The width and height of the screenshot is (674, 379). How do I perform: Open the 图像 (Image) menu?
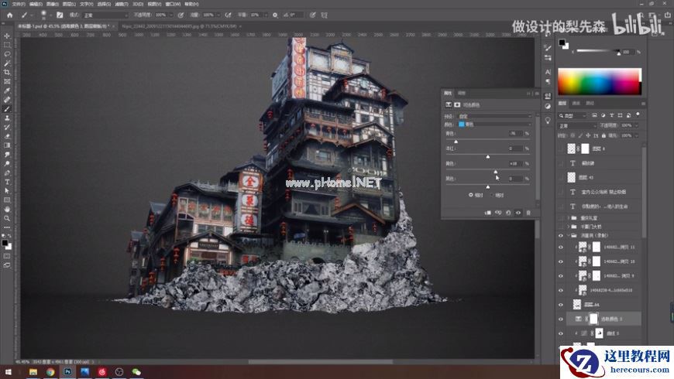(52, 4)
